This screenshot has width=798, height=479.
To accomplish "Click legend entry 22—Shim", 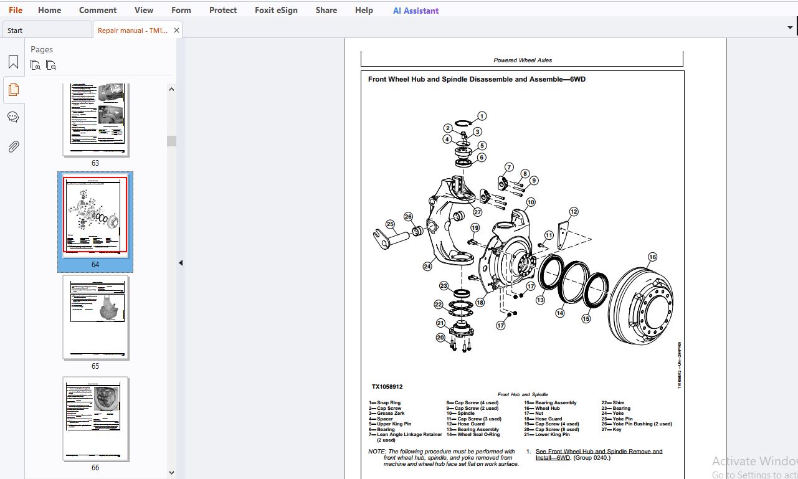I will pyautogui.click(x=612, y=403).
